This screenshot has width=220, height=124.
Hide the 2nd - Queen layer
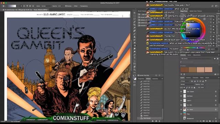point(181,92)
